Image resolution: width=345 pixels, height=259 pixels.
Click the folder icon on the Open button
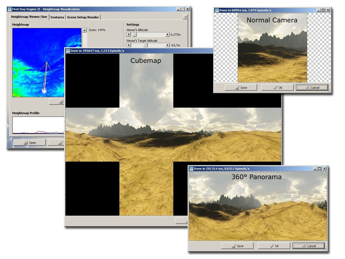[x=25, y=142]
